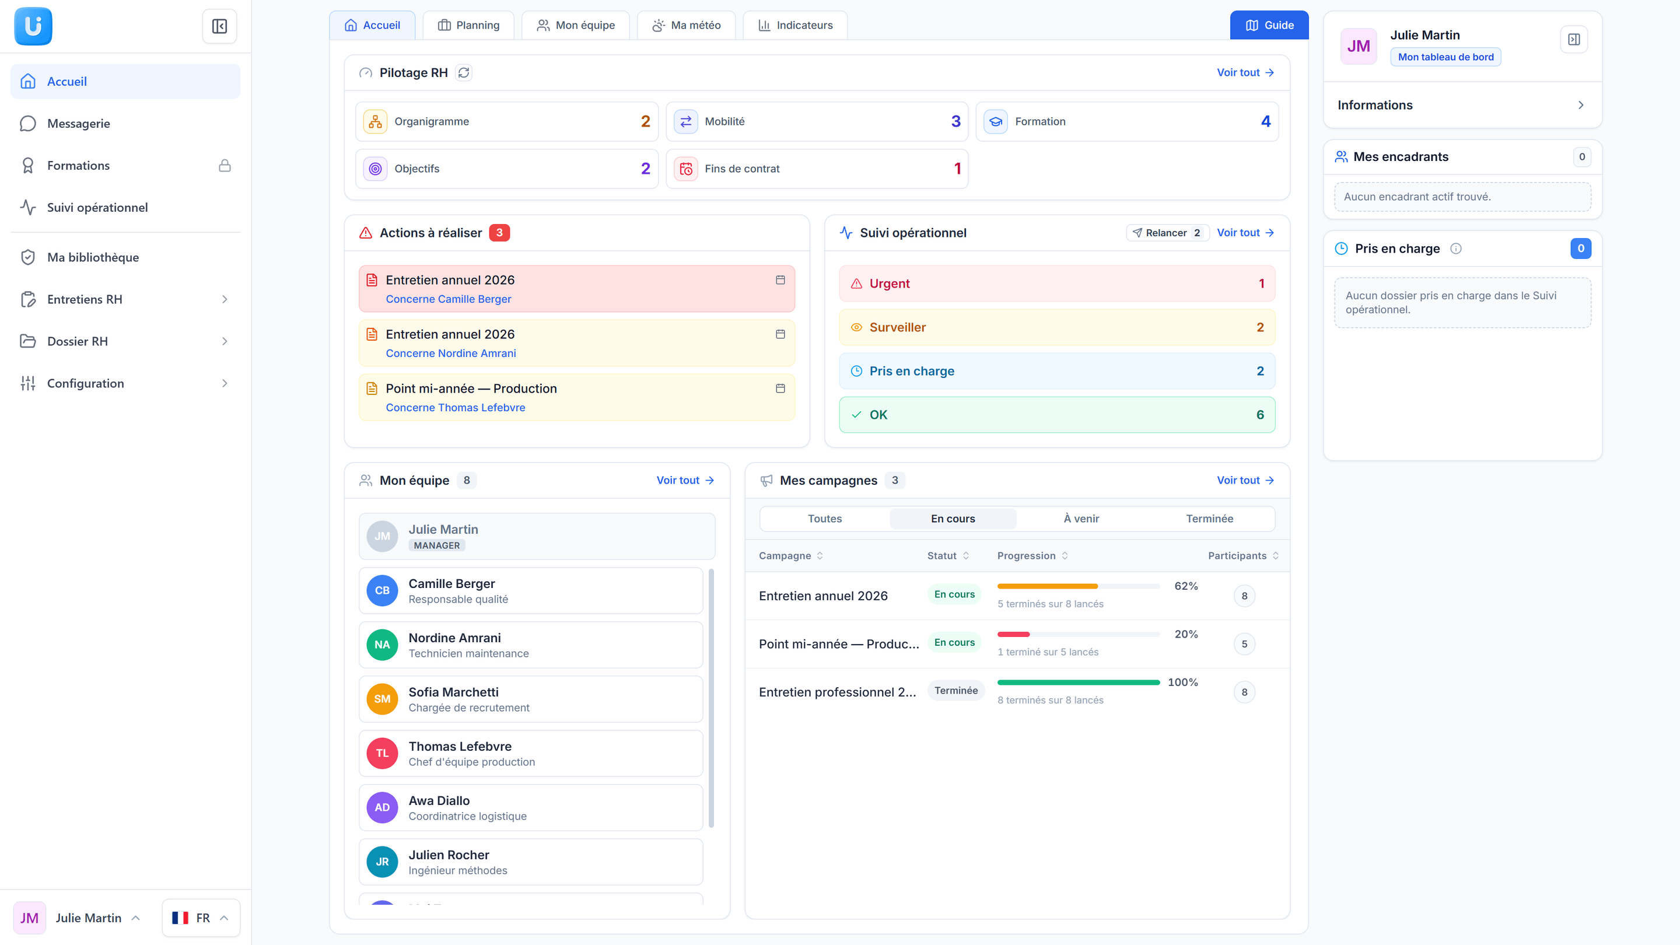1680x945 pixels.
Task: Click the refresh icon next to Pilotage RH
Action: coord(464,72)
